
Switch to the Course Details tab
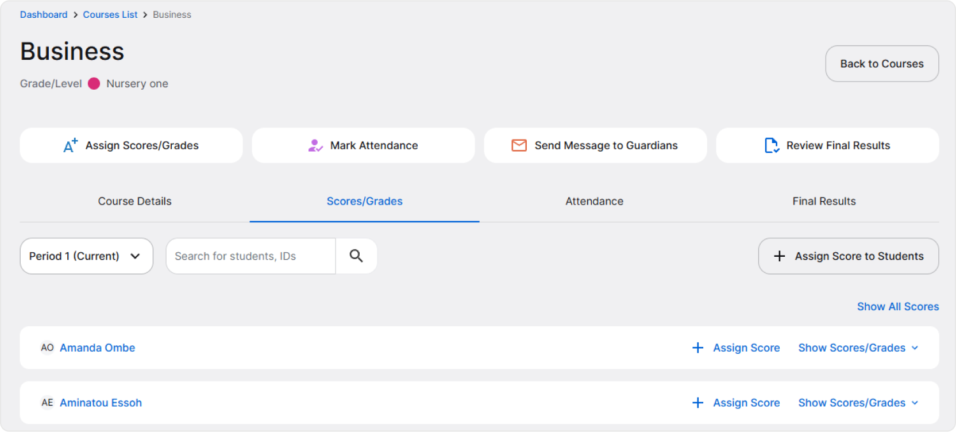[134, 202]
